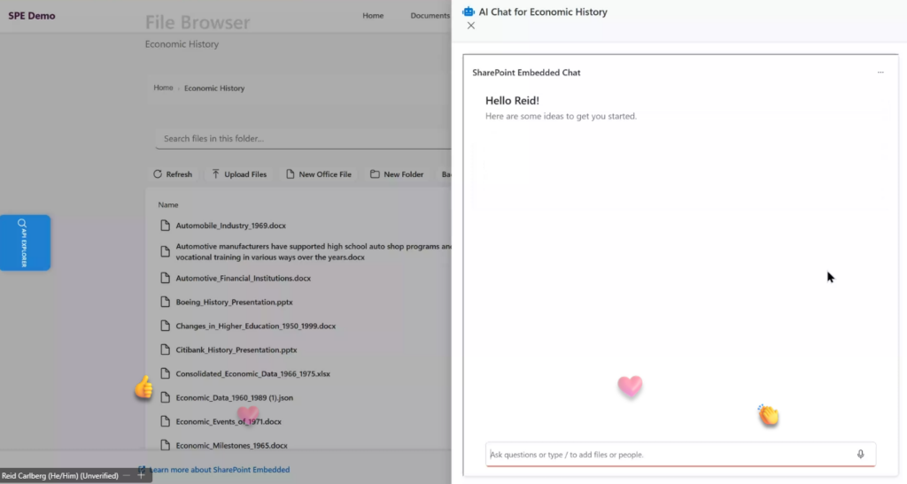This screenshot has width=907, height=484.
Task: Click New Folder button text
Action: [x=403, y=174]
